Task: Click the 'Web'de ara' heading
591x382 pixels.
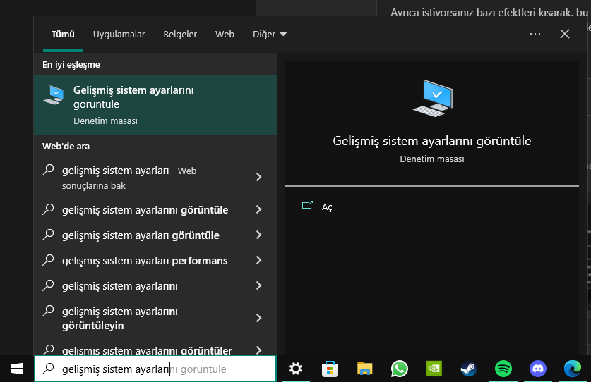Action: (66, 147)
